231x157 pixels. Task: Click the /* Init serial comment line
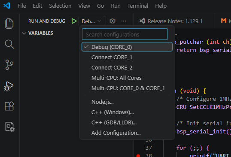(204, 123)
